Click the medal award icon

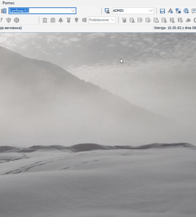coord(68,20)
